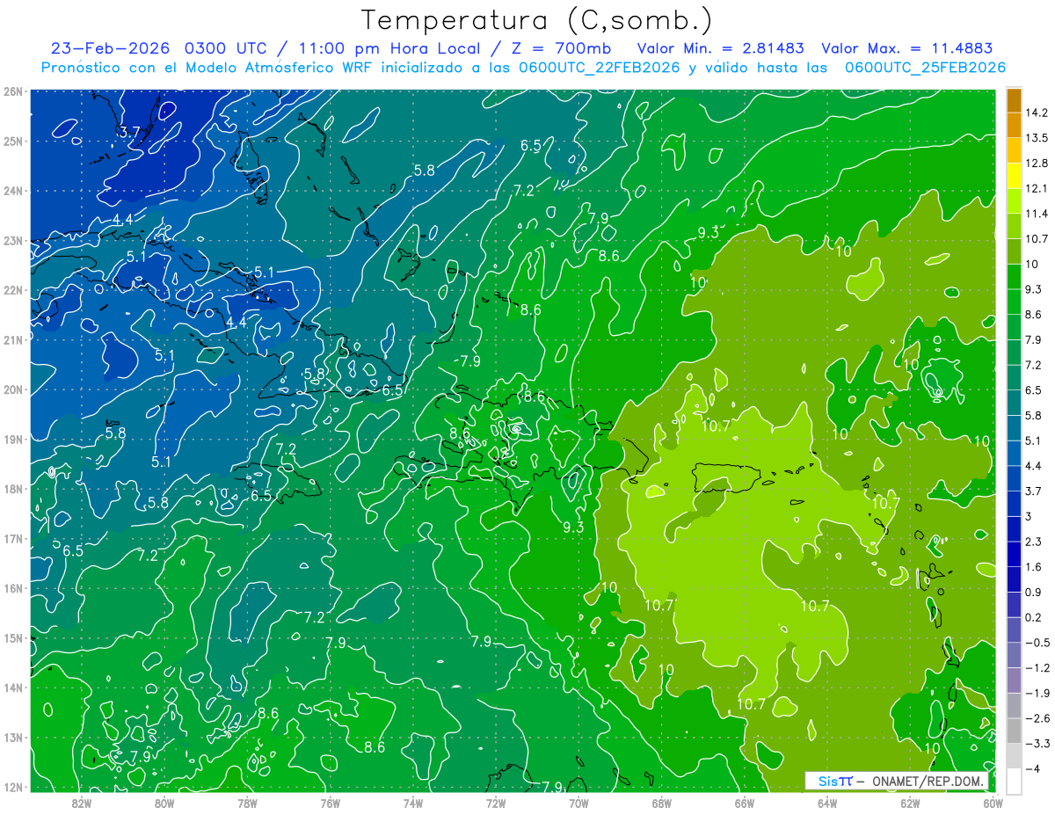
Task: Click the colorbar label -4
Action: pos(1034,768)
